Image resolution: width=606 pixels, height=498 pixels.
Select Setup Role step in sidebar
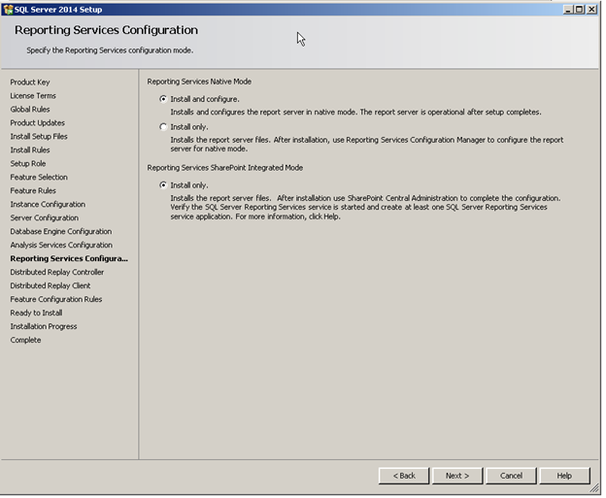(28, 164)
